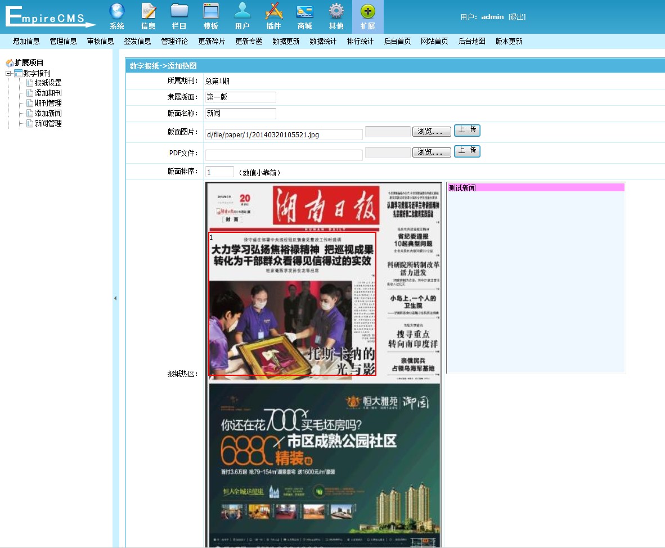Click the newspaper page preview advertisement
Image resolution: width=665 pixels, height=548 pixels.
(324, 465)
